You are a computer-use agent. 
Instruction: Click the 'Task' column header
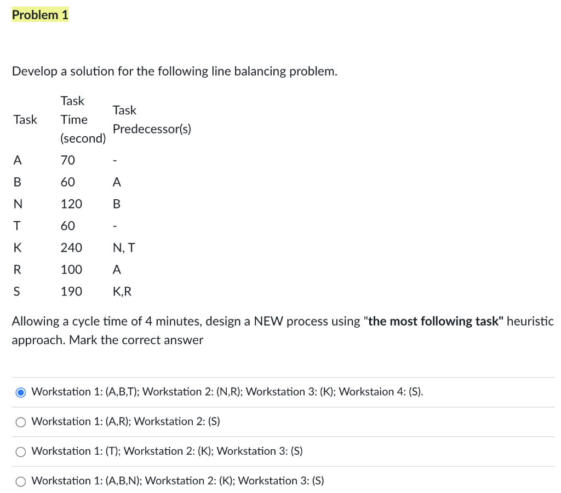[x=25, y=119]
